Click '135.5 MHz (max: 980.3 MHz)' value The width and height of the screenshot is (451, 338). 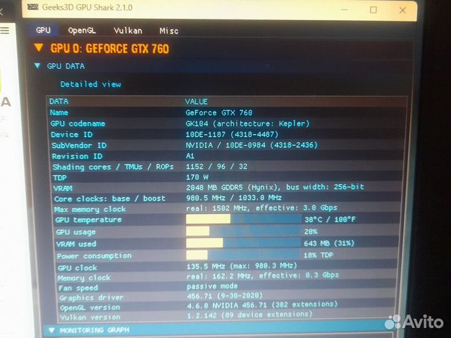click(242, 266)
